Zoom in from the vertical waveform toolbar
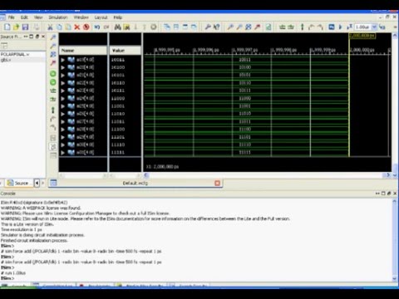The width and height of the screenshot is (399, 299). [x=53, y=37]
